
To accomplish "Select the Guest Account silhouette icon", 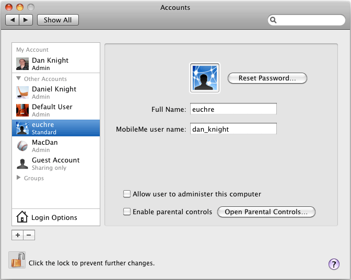I will [22, 164].
